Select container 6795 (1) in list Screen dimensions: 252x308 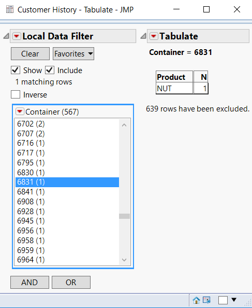pos(67,163)
